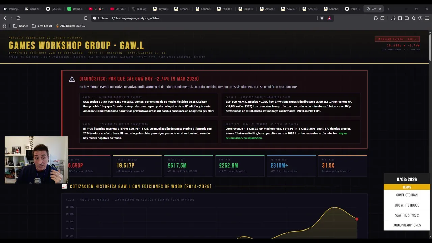Open the Extensions puzzle icon
The height and width of the screenshot is (243, 432).
coord(376,18)
